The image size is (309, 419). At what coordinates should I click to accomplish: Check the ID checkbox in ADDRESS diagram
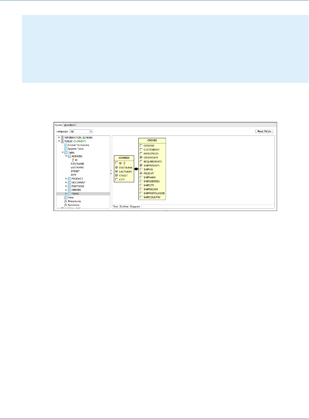(x=117, y=163)
